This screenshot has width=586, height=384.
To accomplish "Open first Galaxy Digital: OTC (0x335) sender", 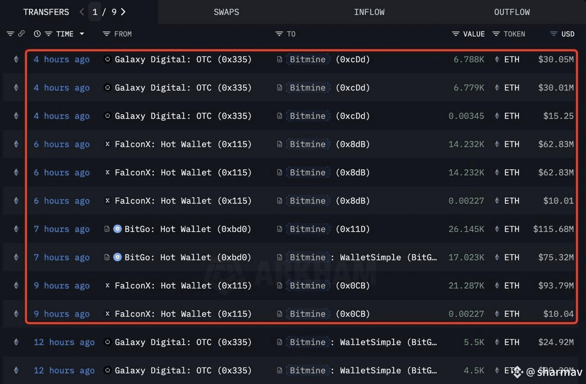I will (183, 59).
